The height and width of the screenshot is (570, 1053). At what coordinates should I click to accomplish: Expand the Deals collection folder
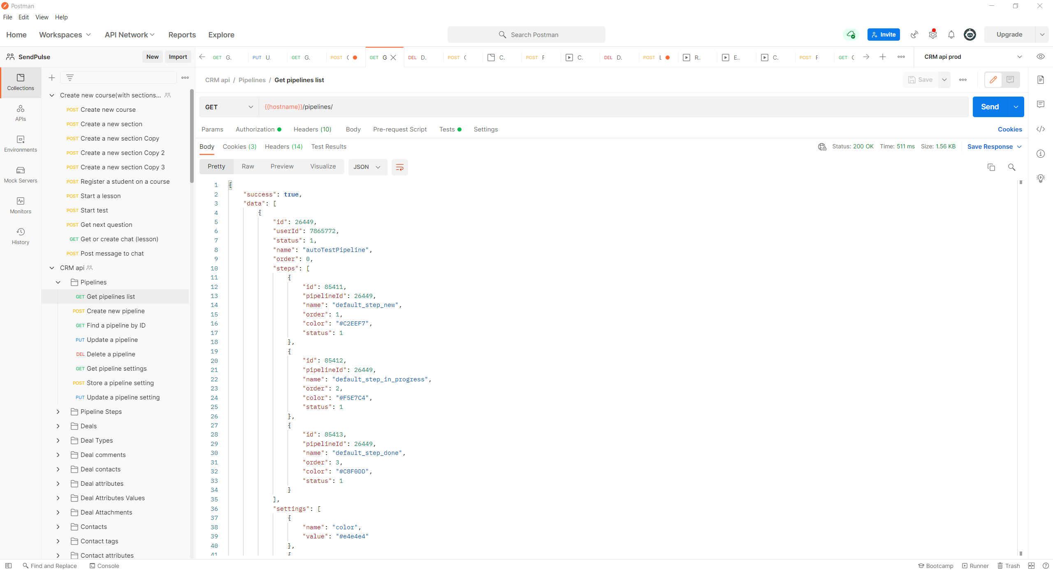(58, 426)
